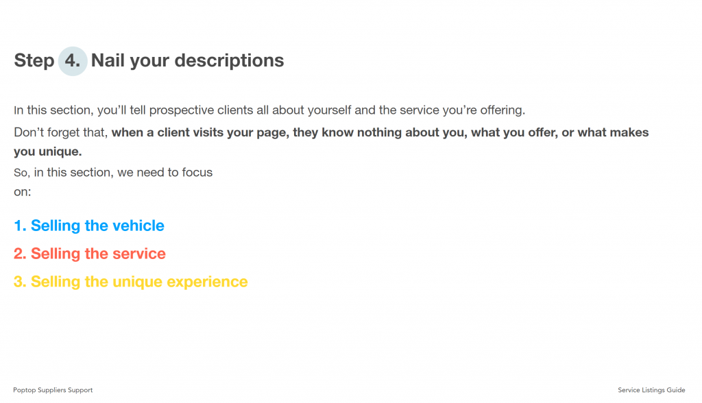Click the standalone "on:" text line
The image size is (702, 403).
[23, 192]
